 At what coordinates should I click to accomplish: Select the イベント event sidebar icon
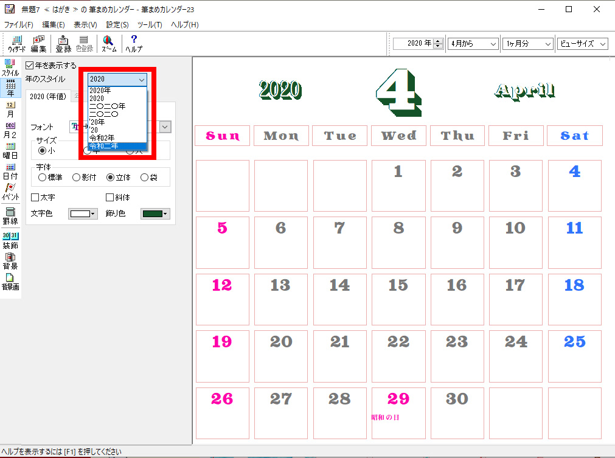(x=10, y=192)
